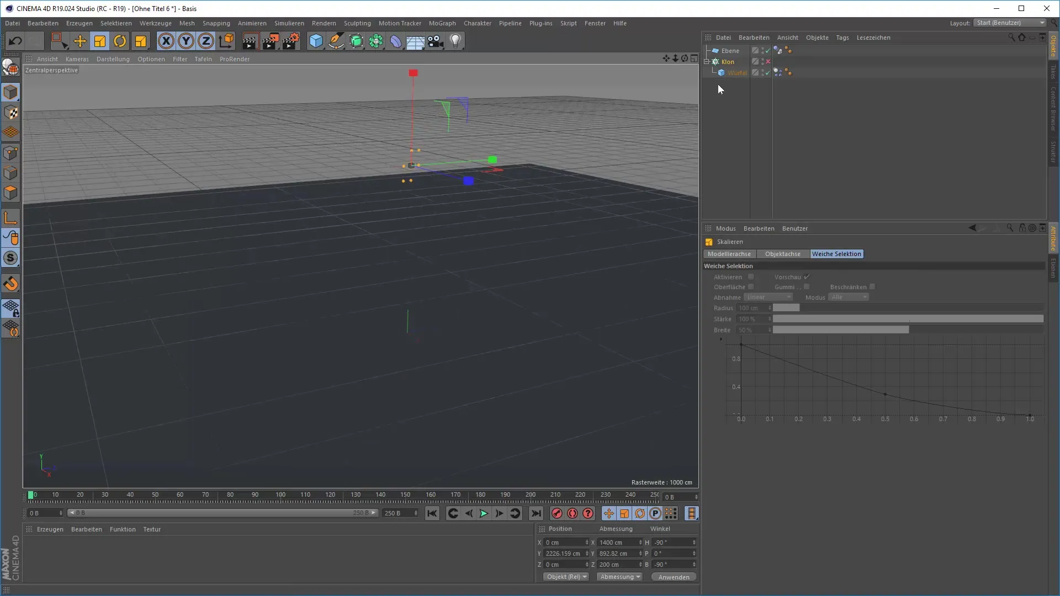
Task: Open the spline pen tools icon
Action: 336,41
